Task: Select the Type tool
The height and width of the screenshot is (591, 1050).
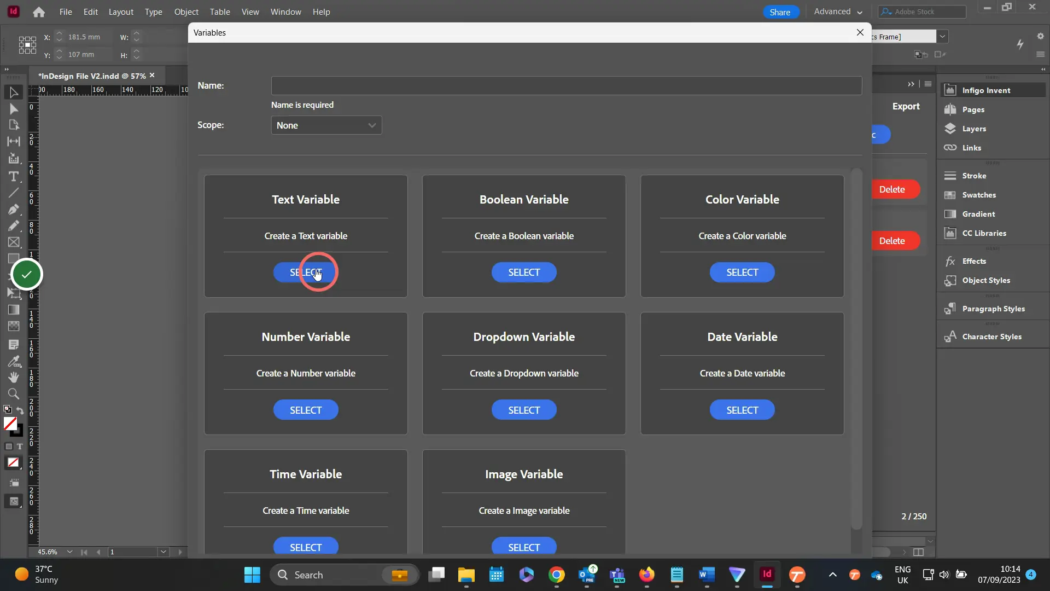Action: [14, 176]
